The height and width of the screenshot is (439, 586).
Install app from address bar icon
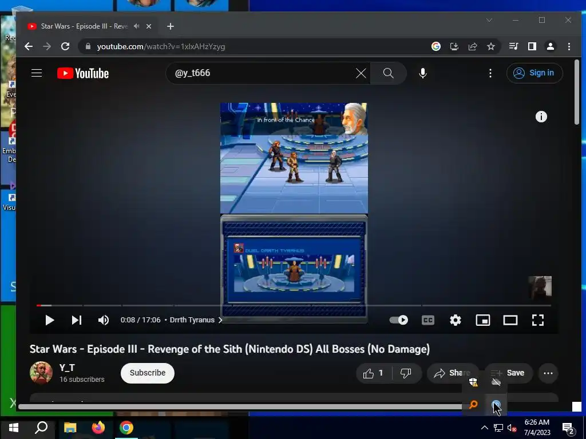pyautogui.click(x=454, y=46)
